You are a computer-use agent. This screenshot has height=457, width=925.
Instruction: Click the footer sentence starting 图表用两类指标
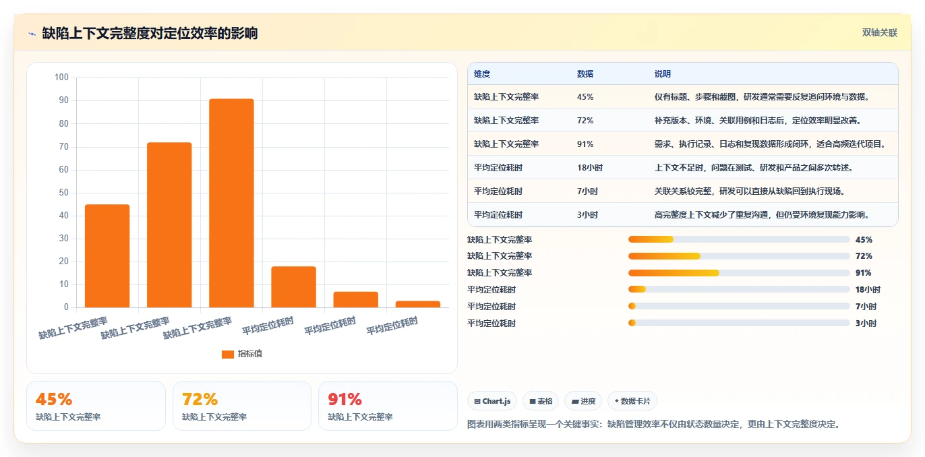(x=653, y=425)
